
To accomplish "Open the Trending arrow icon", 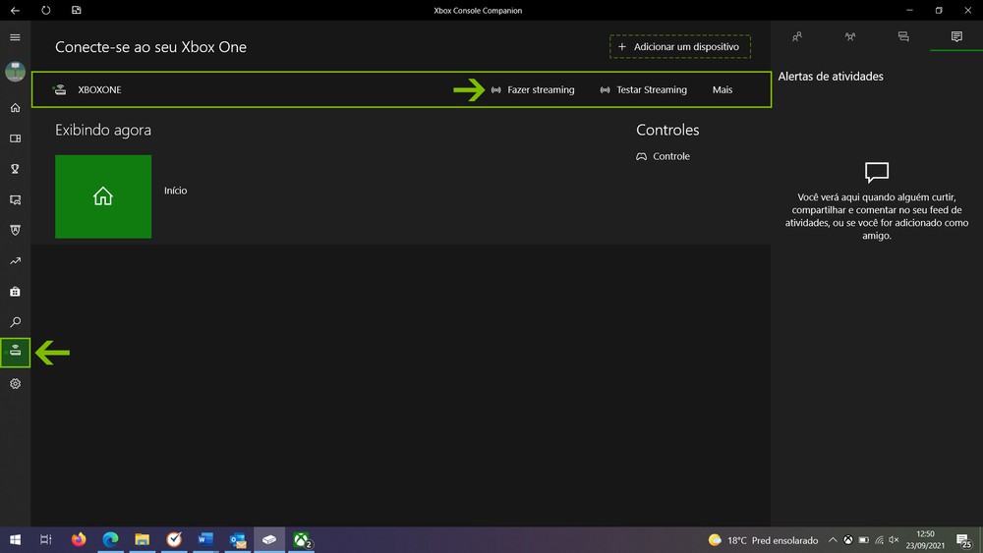I will click(15, 261).
